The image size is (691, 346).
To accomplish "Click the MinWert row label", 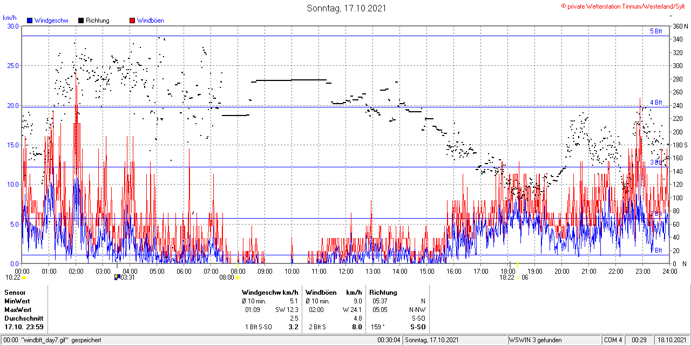I will point(18,301).
